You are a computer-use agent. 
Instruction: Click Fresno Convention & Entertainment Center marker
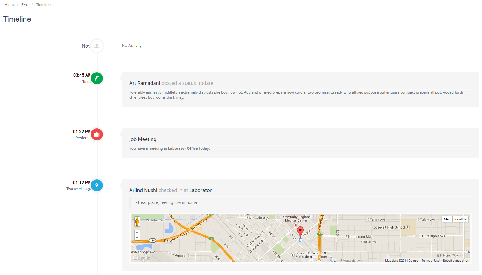coord(293,255)
